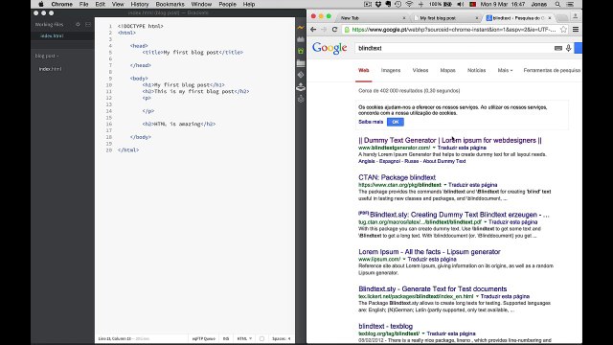Click the bottom icon in Brackets right toolbar
The height and width of the screenshot is (345, 613).
coord(300,99)
